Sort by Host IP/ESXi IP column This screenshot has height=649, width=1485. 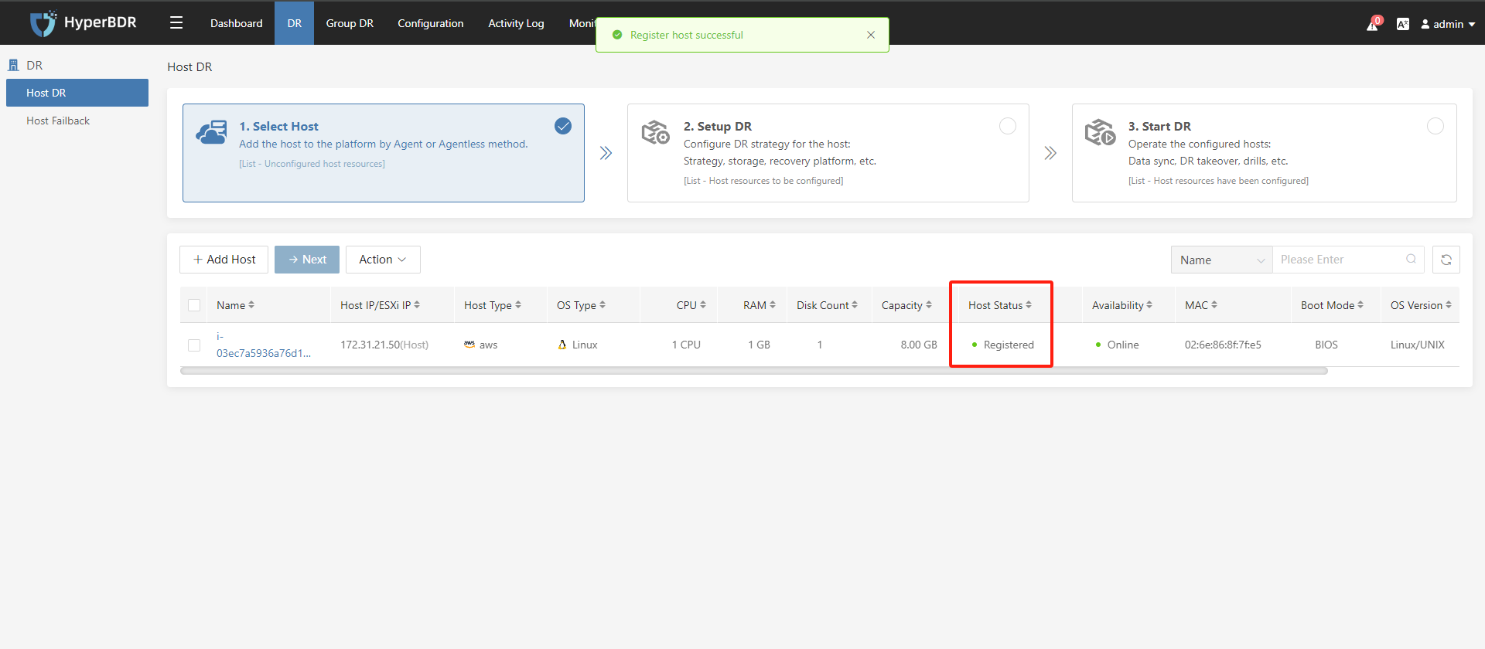click(417, 305)
